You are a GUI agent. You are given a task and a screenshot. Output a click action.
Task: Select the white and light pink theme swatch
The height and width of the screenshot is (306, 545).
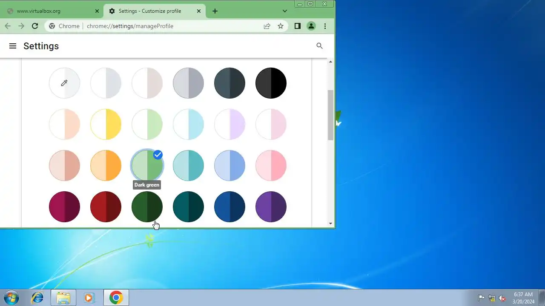click(271, 124)
